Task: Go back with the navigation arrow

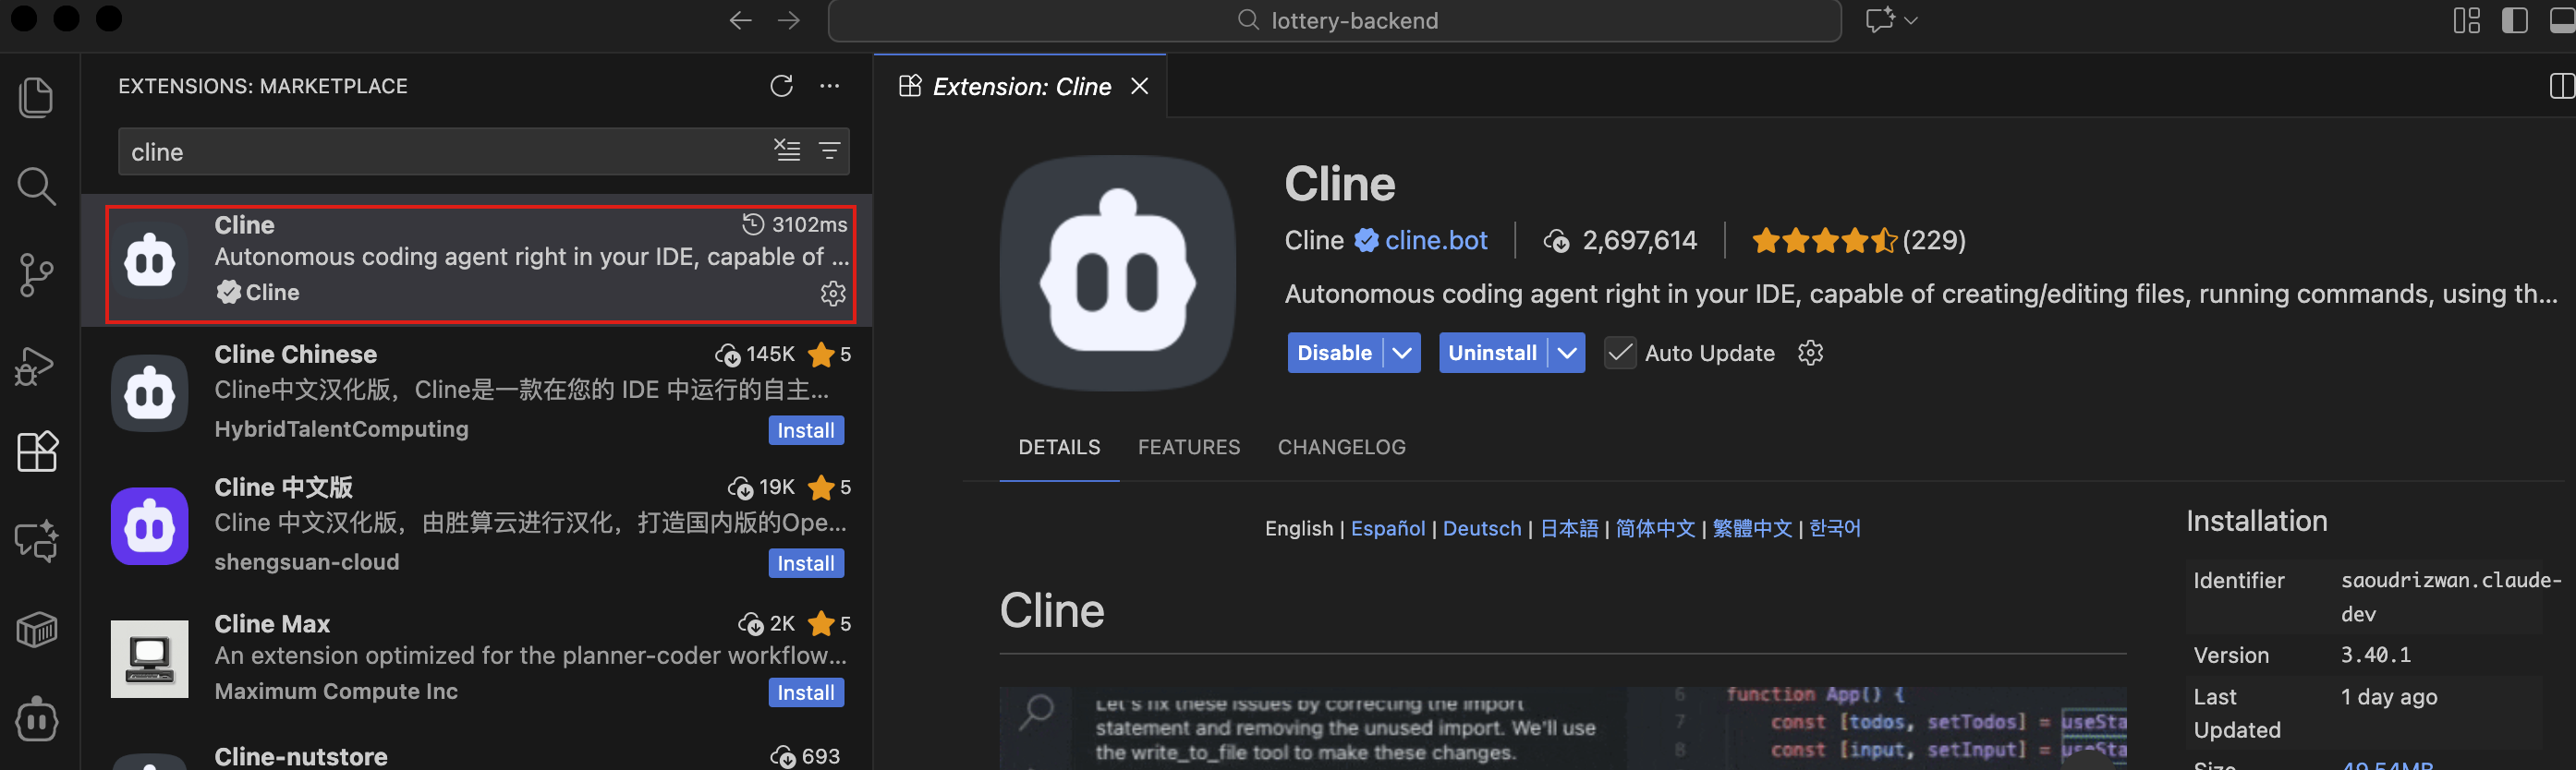Action: tap(740, 20)
